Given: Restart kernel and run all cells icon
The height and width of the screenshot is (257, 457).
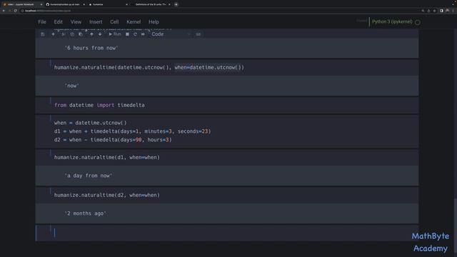Looking at the screenshot, I should [x=143, y=34].
